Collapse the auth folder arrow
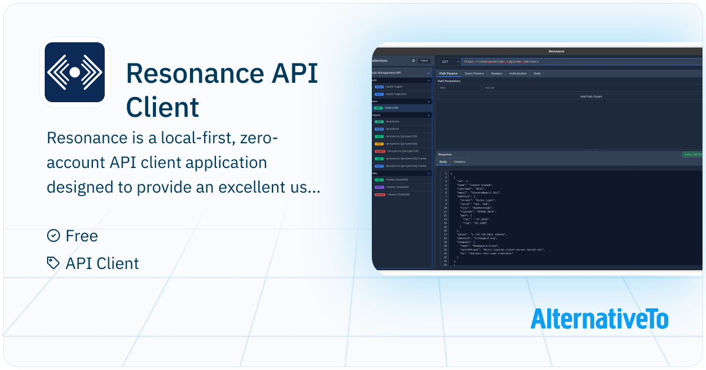The height and width of the screenshot is (370, 706). coord(428,80)
